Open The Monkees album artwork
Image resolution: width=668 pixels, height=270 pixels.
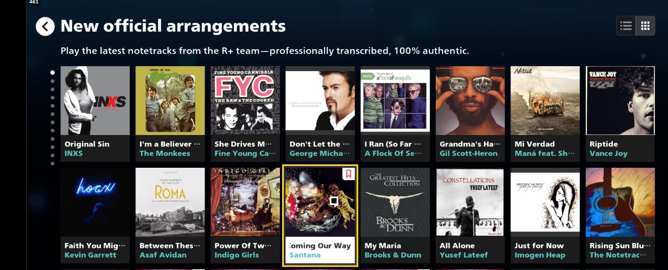coord(170,101)
